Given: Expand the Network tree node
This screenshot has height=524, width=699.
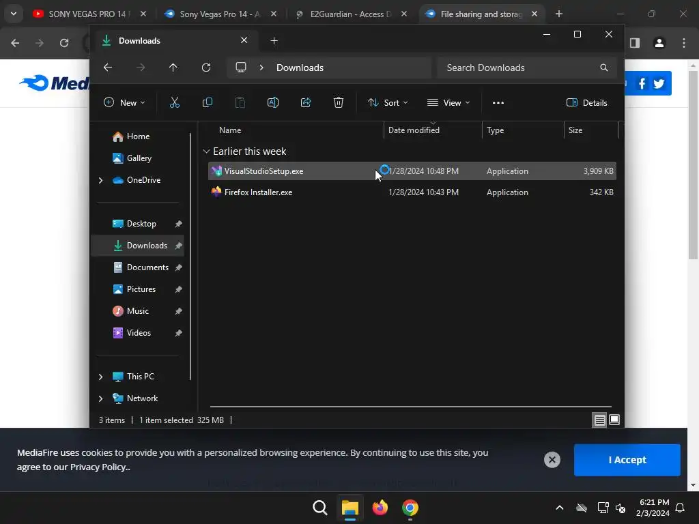Looking at the screenshot, I should click(x=101, y=398).
